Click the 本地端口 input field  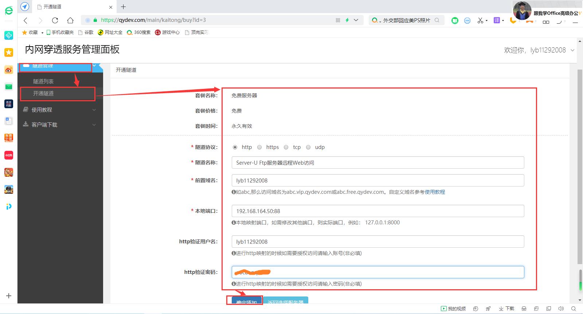pos(378,211)
